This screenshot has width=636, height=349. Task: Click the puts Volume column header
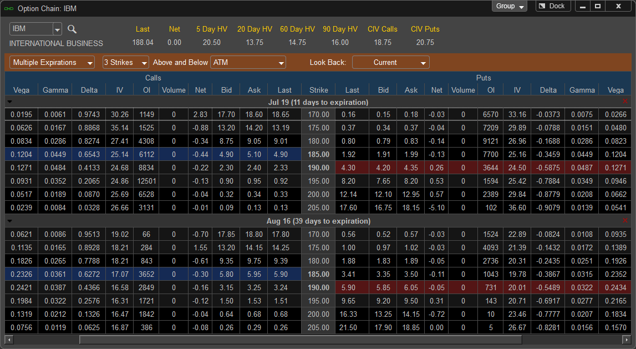pyautogui.click(x=463, y=90)
